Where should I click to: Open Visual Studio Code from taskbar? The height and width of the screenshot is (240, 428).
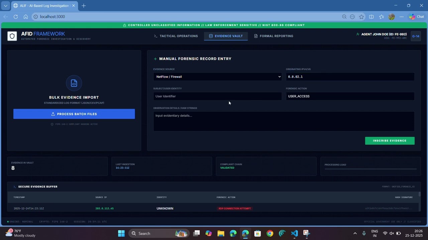click(x=294, y=233)
